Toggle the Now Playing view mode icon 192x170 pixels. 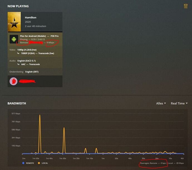(x=186, y=6)
